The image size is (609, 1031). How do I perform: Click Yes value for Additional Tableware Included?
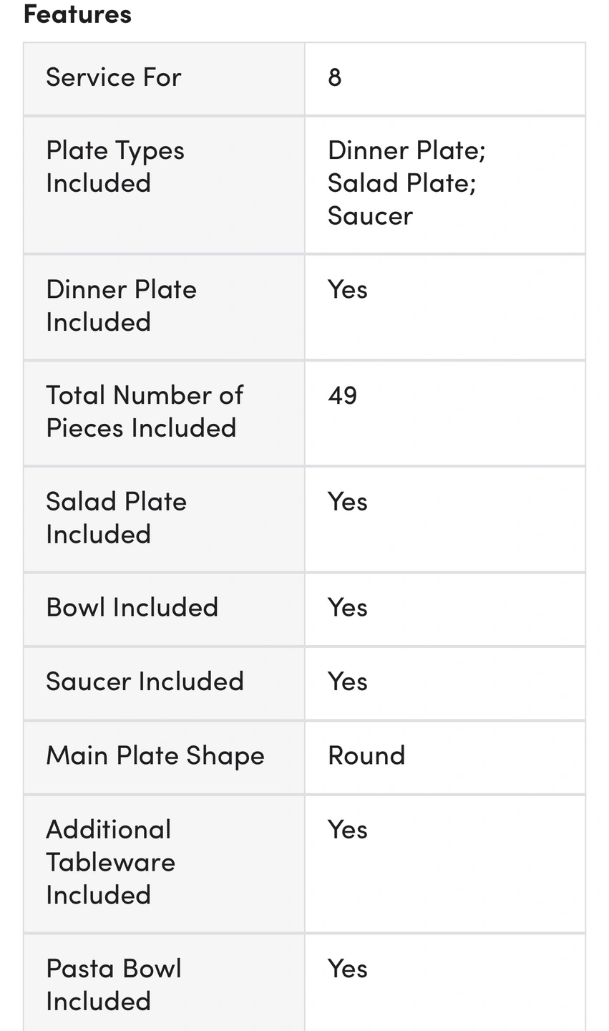(x=348, y=830)
